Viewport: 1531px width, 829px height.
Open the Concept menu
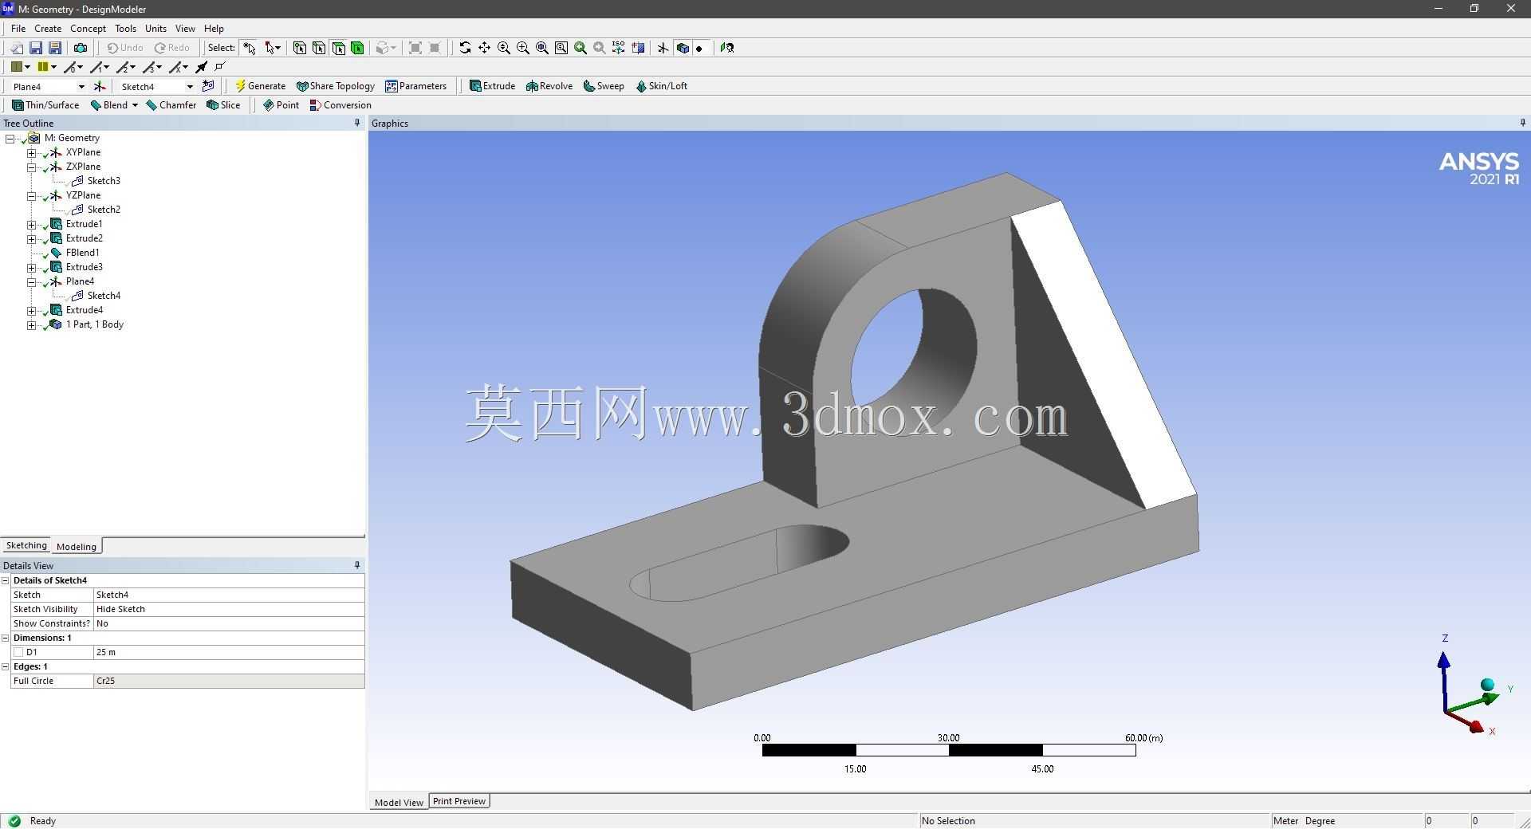point(88,29)
